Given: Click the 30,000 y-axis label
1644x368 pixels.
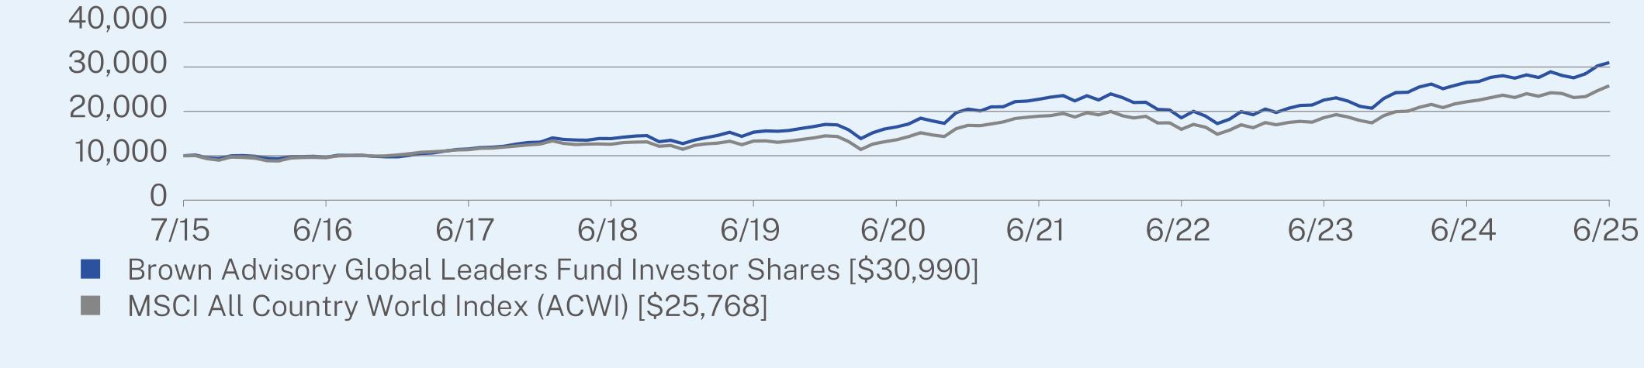Looking at the screenshot, I should coord(118,64).
